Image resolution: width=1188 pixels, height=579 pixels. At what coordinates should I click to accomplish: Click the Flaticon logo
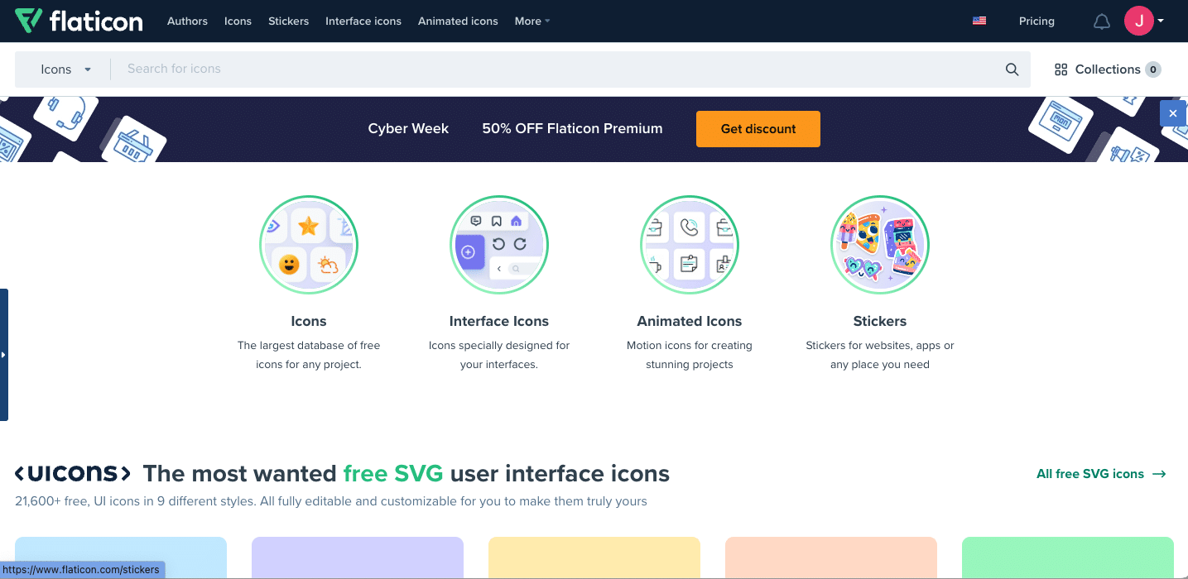click(79, 21)
